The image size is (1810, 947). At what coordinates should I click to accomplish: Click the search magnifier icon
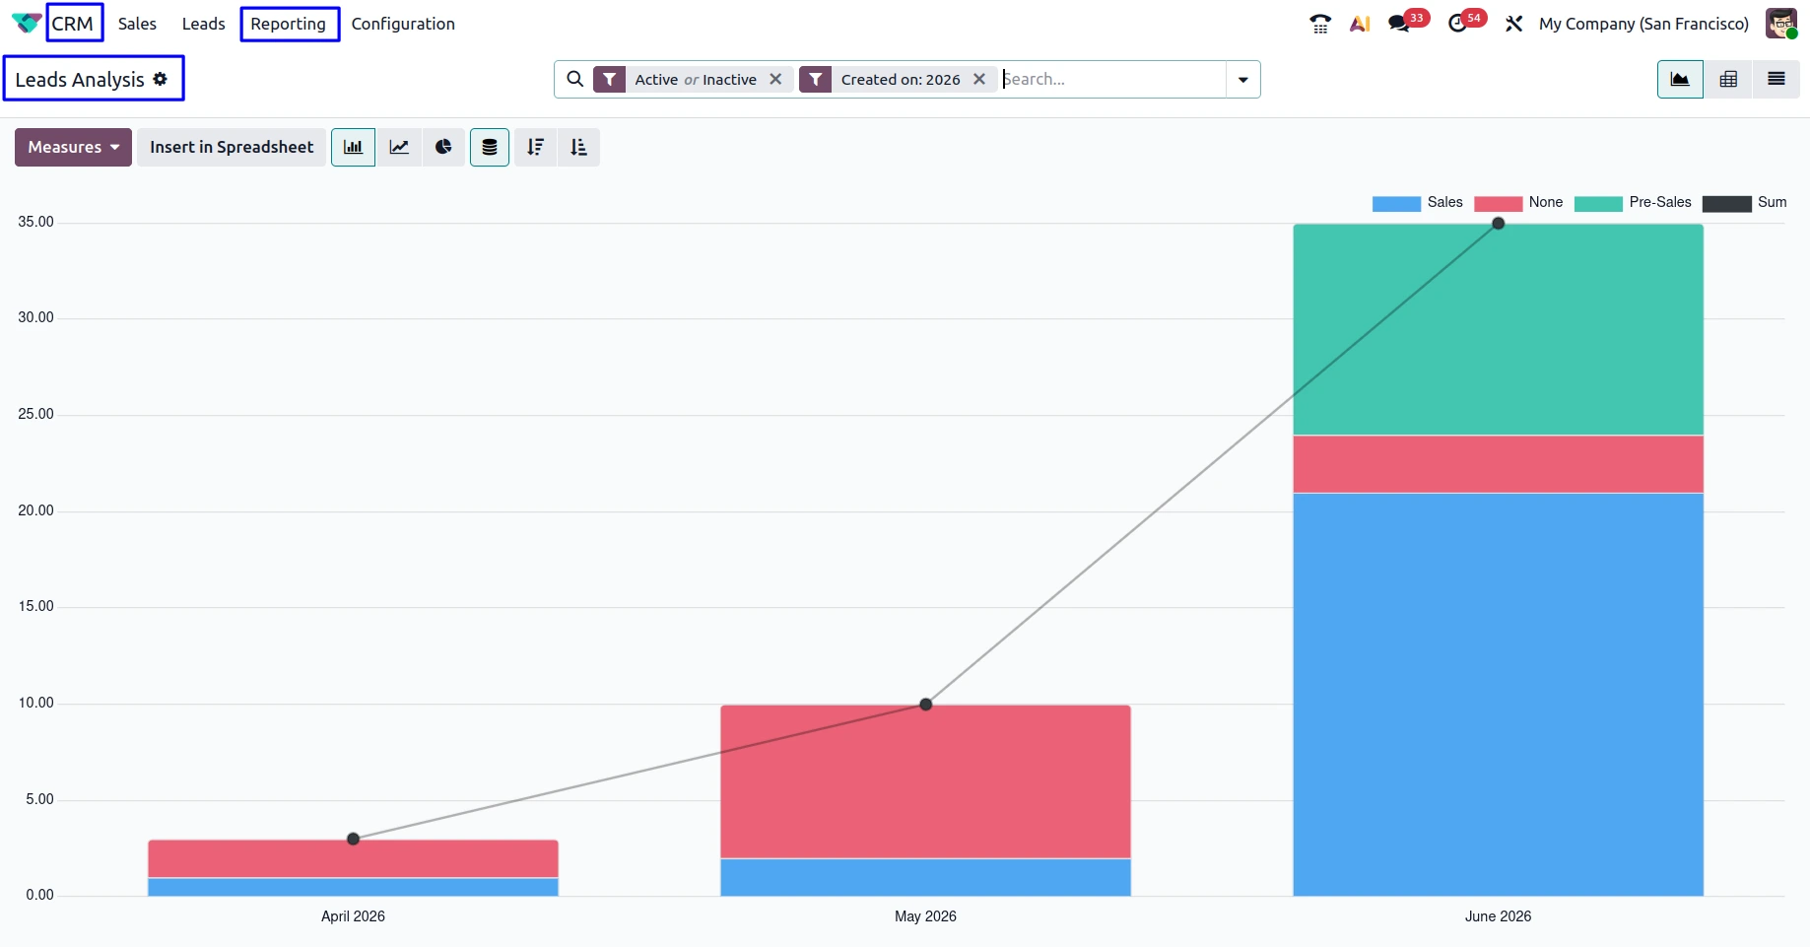pos(575,79)
